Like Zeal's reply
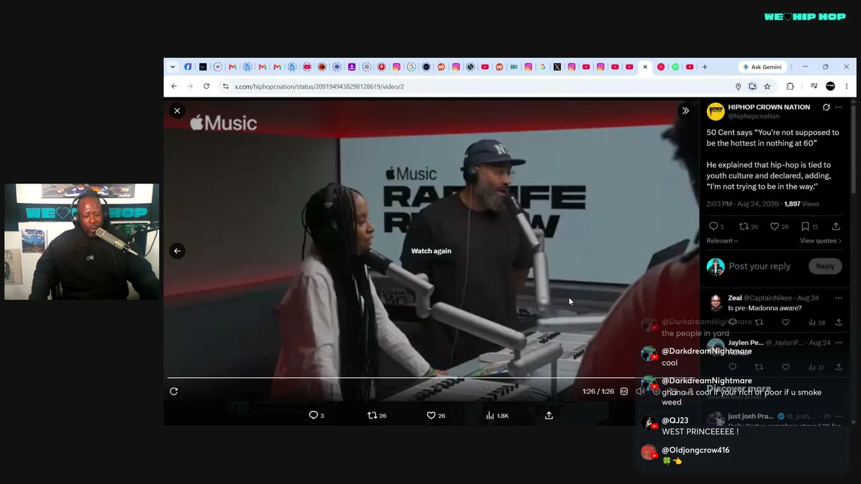 click(786, 323)
